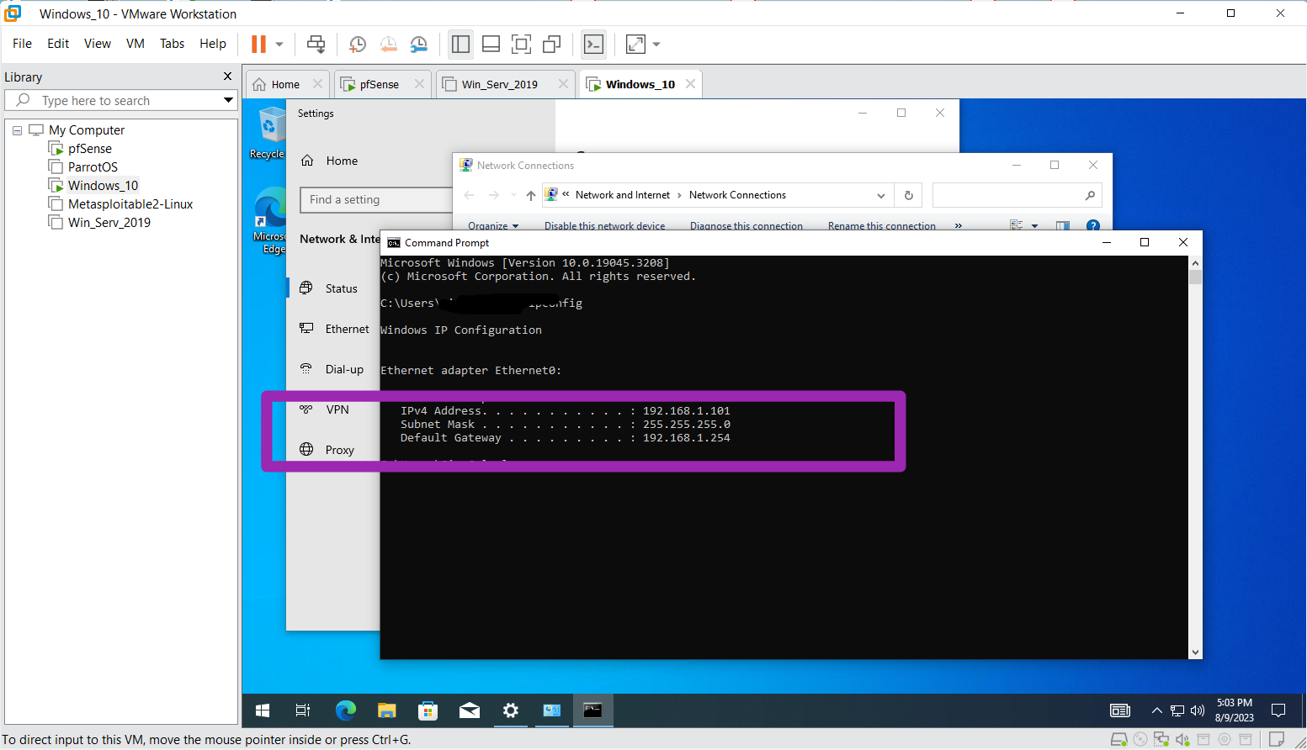Switch to Unity mode icon

point(552,44)
